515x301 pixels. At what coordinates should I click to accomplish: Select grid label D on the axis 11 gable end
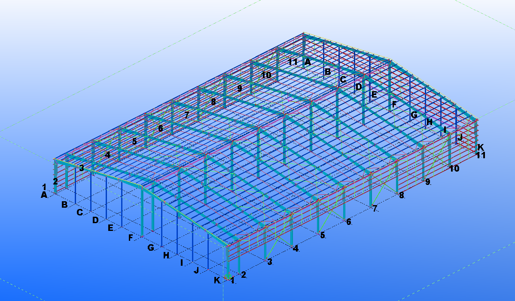pos(359,87)
